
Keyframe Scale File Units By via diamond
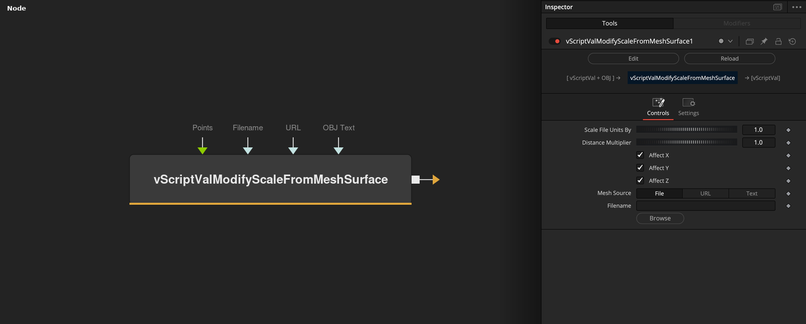[788, 130]
